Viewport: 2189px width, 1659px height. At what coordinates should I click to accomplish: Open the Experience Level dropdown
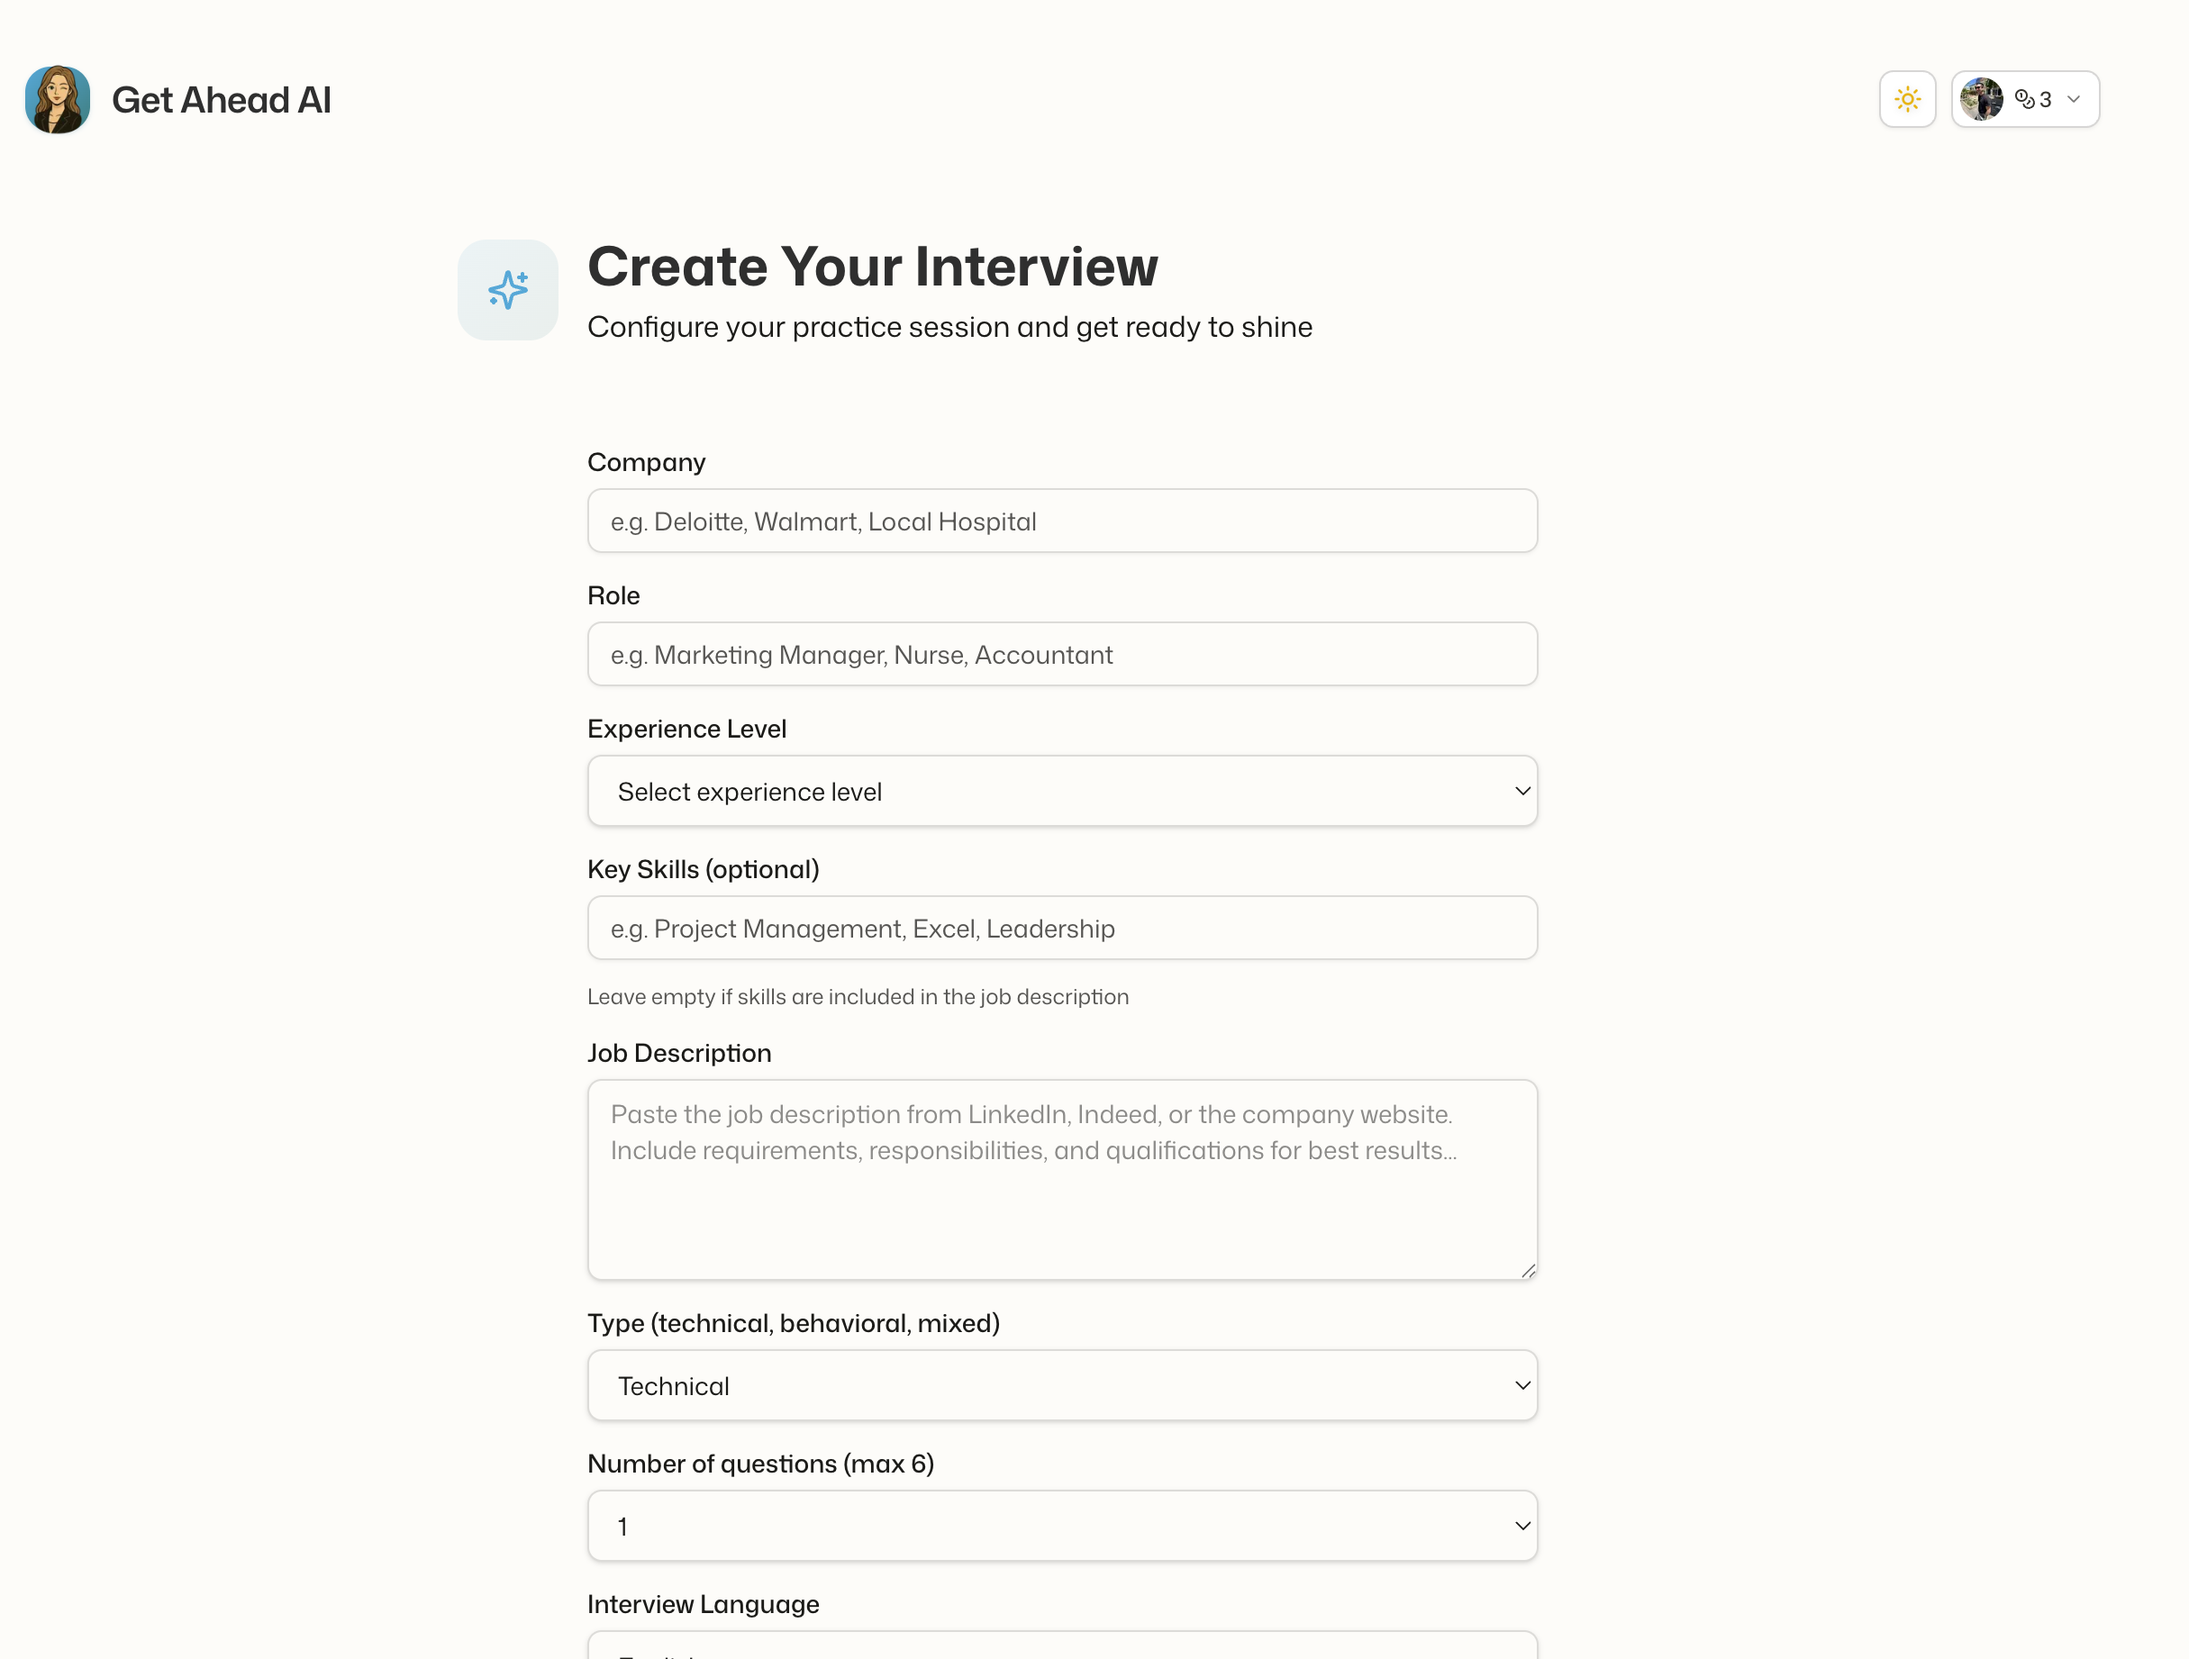click(x=1062, y=791)
